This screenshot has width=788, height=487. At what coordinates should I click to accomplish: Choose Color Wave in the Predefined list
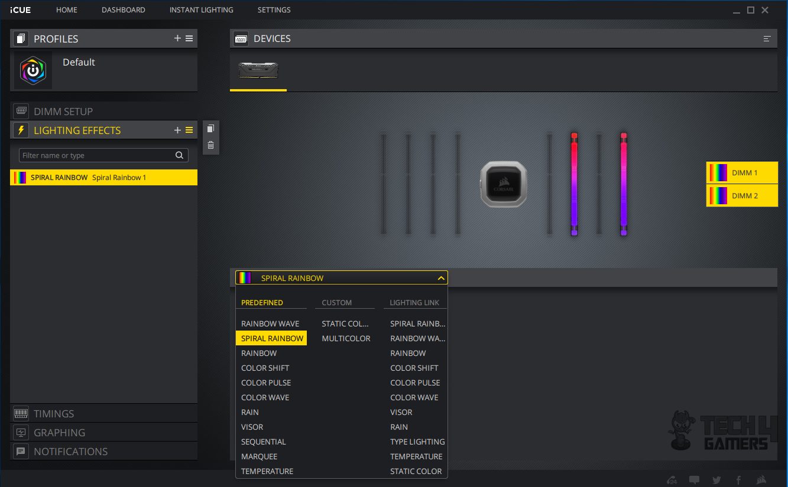point(265,397)
